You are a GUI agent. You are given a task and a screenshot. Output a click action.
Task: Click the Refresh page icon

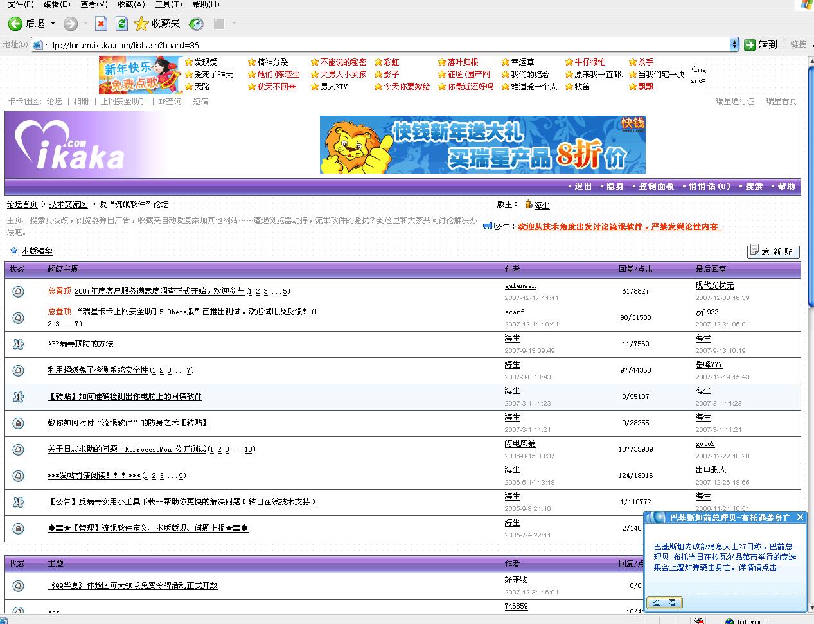coord(121,24)
